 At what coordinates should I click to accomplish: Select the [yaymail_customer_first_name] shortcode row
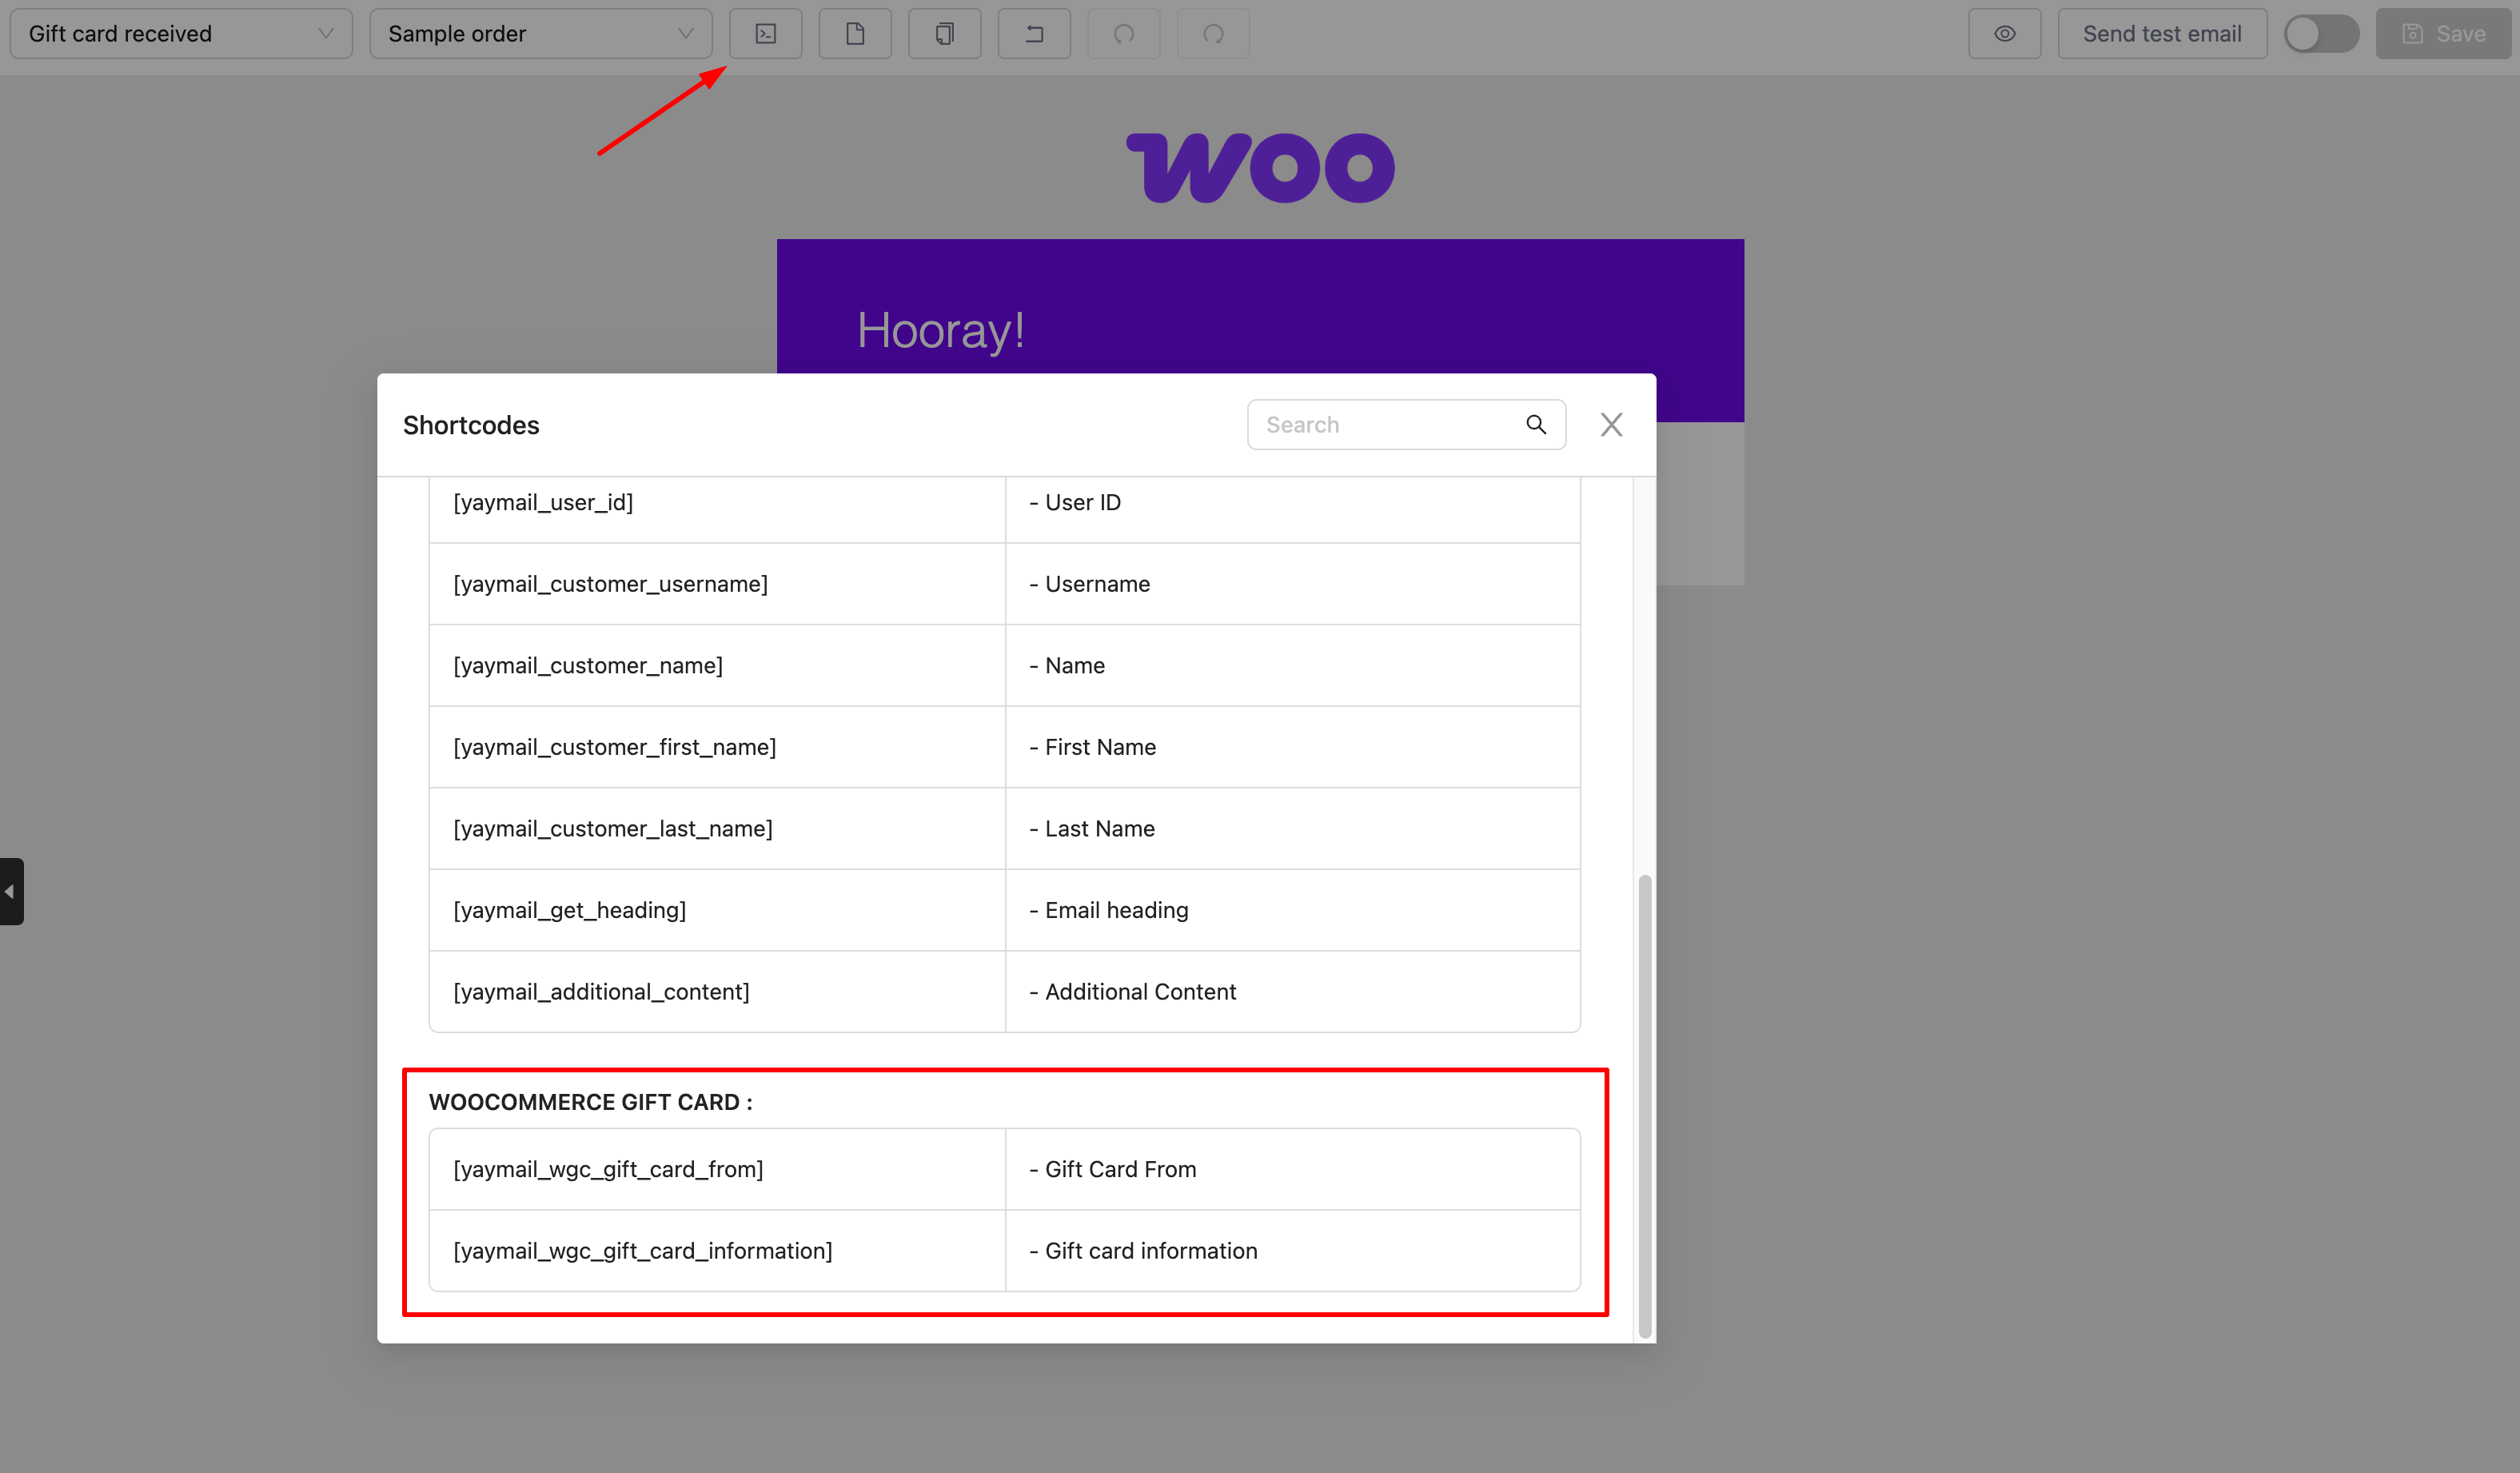(x=614, y=747)
